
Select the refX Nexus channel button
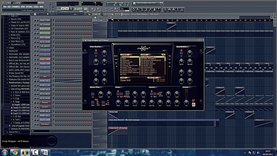pos(45,124)
